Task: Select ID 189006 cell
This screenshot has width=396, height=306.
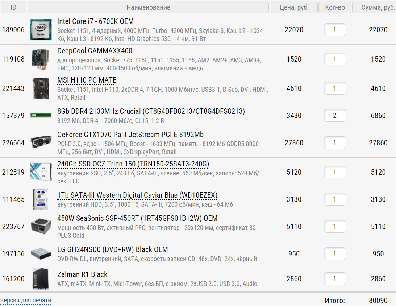Action: pos(13,30)
